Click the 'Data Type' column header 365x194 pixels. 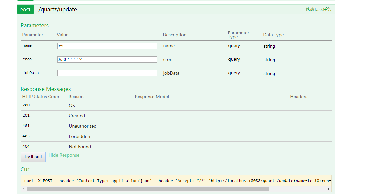pos(274,35)
